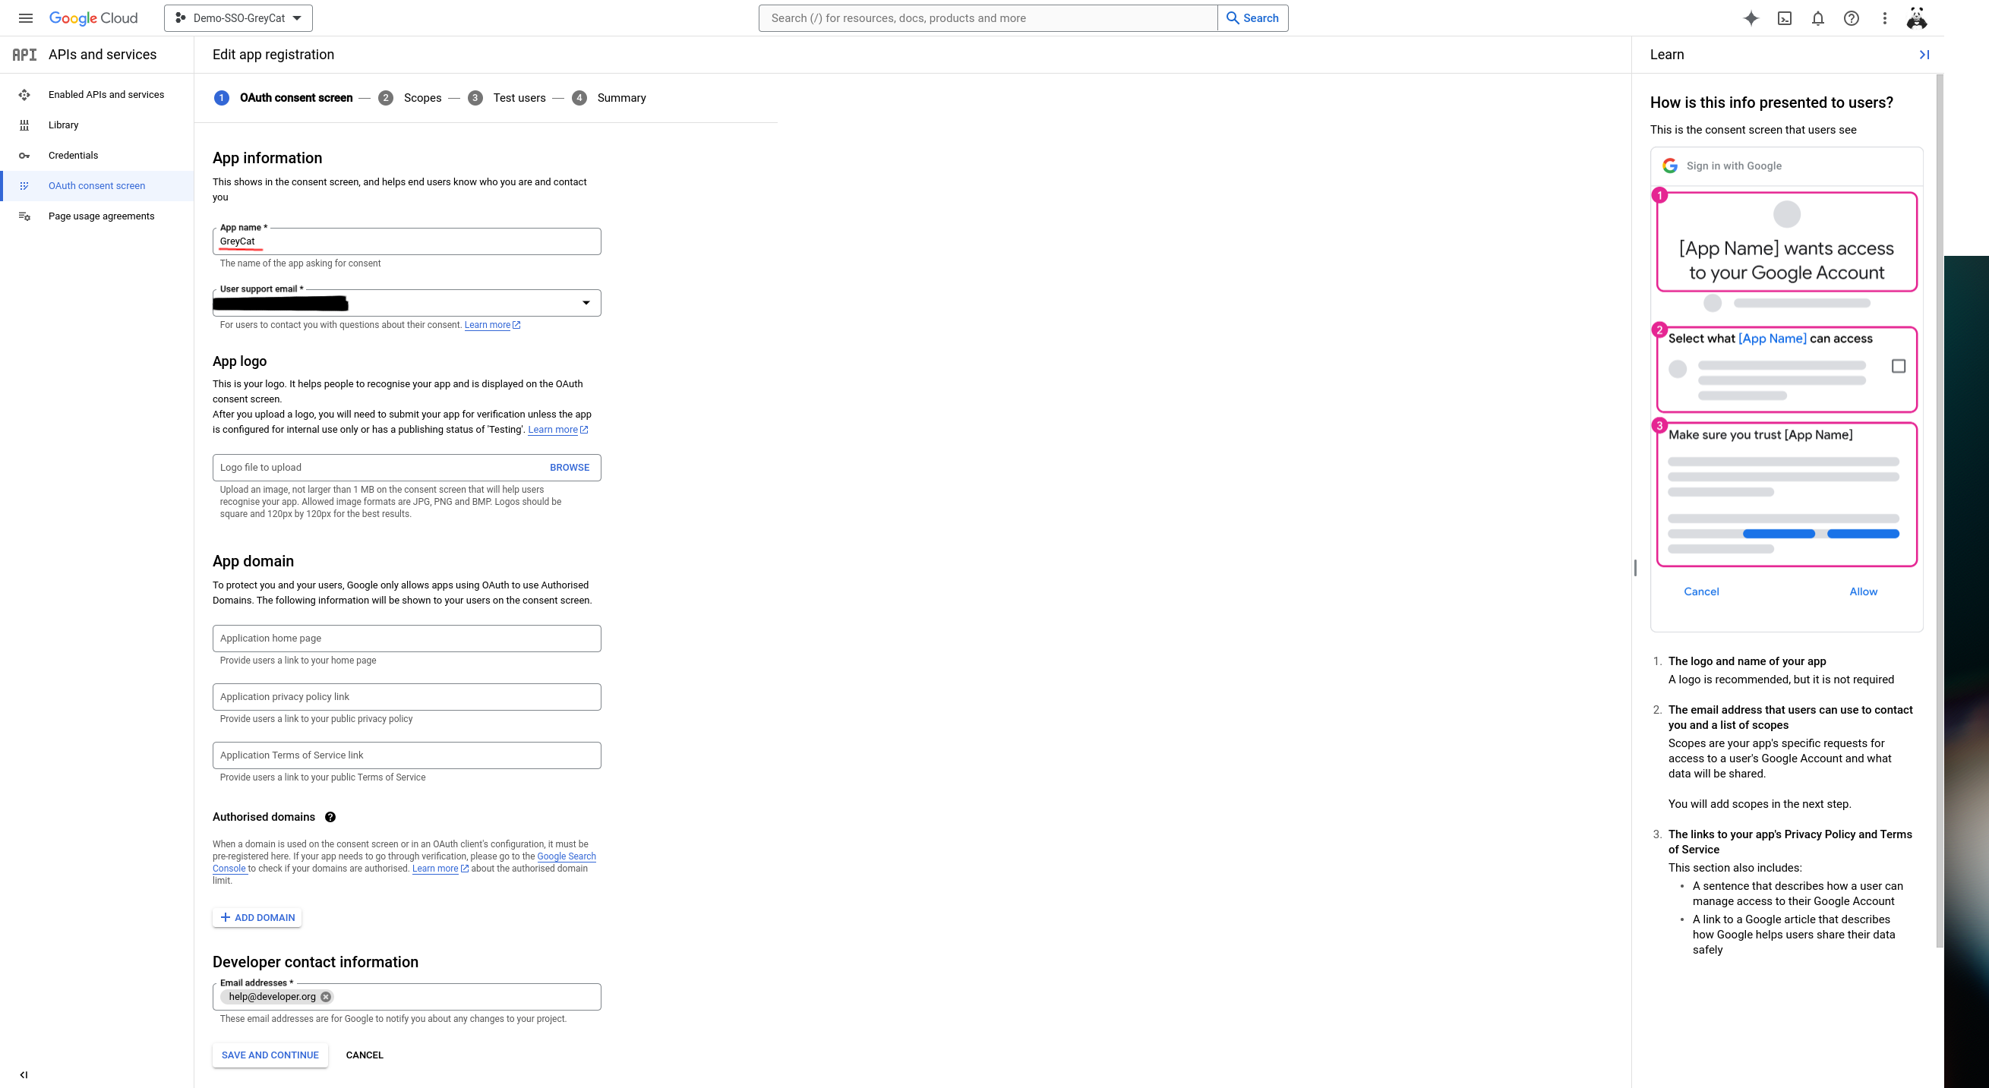Click the Google Cloud logo

(x=93, y=17)
